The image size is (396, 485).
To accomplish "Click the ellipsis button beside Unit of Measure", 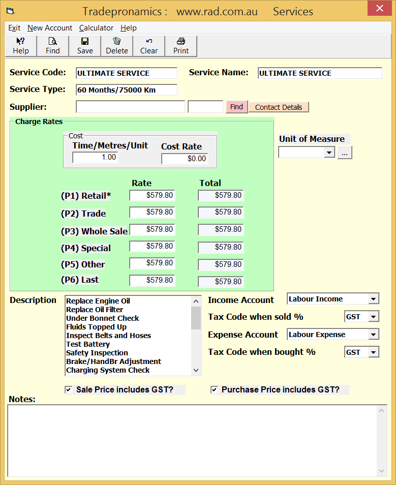I will click(x=345, y=153).
